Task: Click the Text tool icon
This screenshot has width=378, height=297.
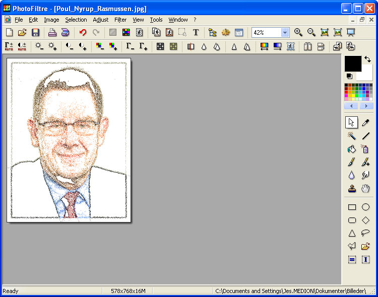Action: click(196, 33)
